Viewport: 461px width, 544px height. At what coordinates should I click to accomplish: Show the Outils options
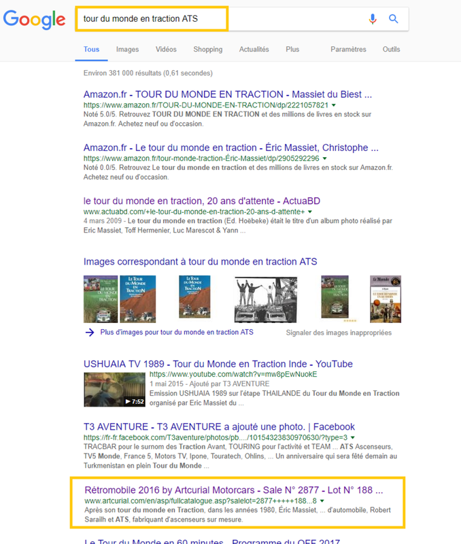click(x=391, y=49)
